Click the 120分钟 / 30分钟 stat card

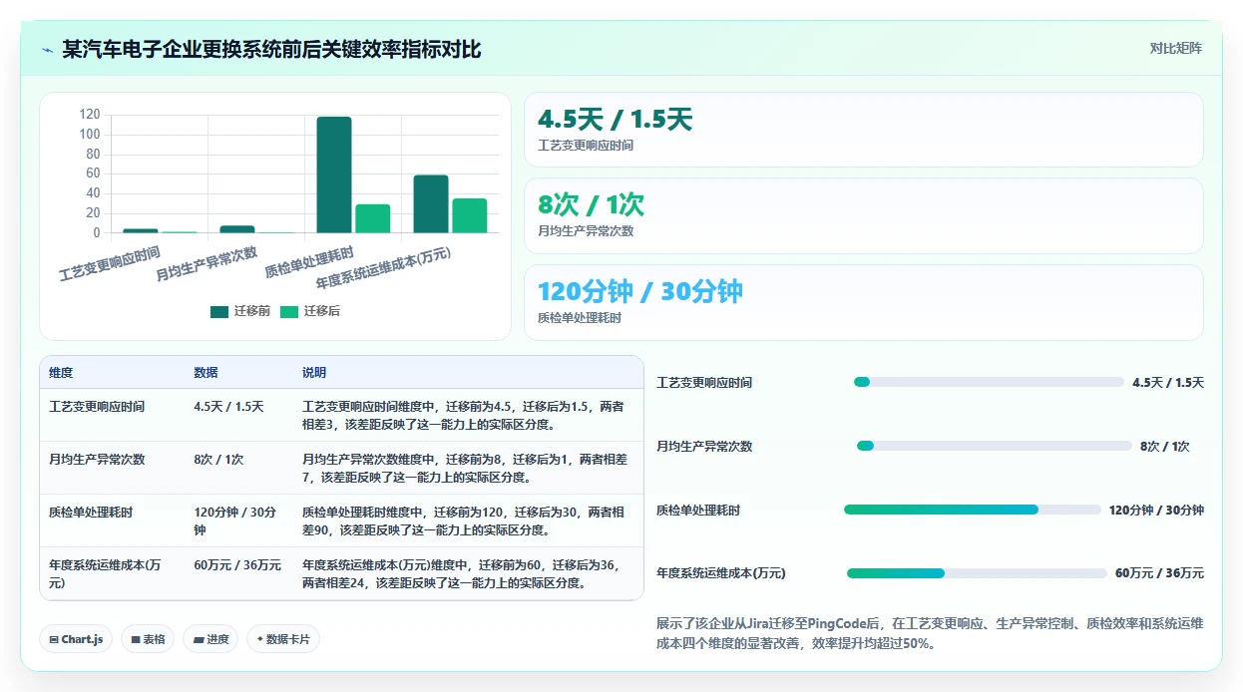(x=864, y=302)
